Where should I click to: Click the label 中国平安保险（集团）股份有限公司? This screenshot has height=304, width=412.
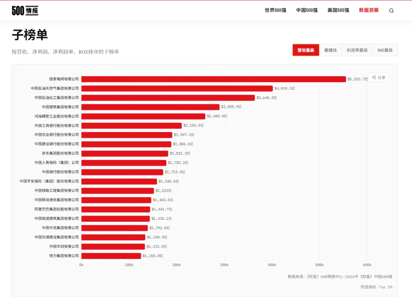[49, 181]
